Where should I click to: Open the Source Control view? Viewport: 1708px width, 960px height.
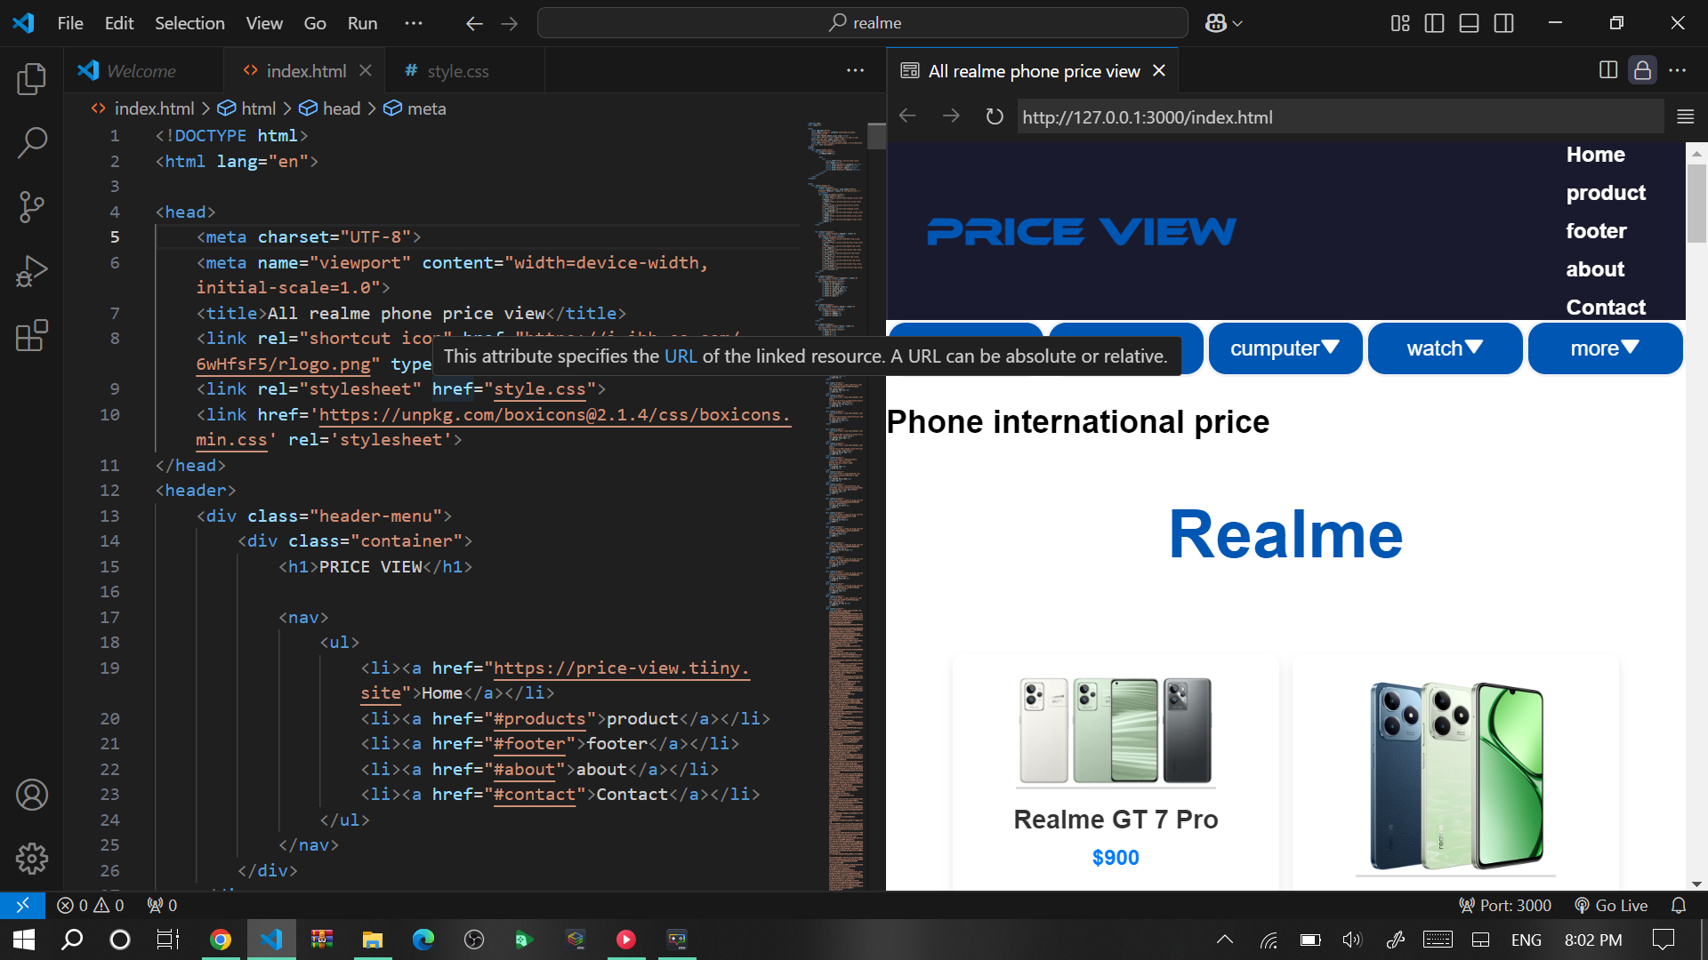pos(32,207)
